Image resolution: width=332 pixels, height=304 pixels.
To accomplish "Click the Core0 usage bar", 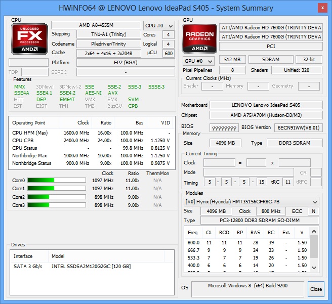I will 57,180.
